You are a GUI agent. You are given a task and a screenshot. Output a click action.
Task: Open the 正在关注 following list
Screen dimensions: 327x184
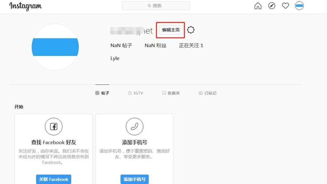click(191, 45)
